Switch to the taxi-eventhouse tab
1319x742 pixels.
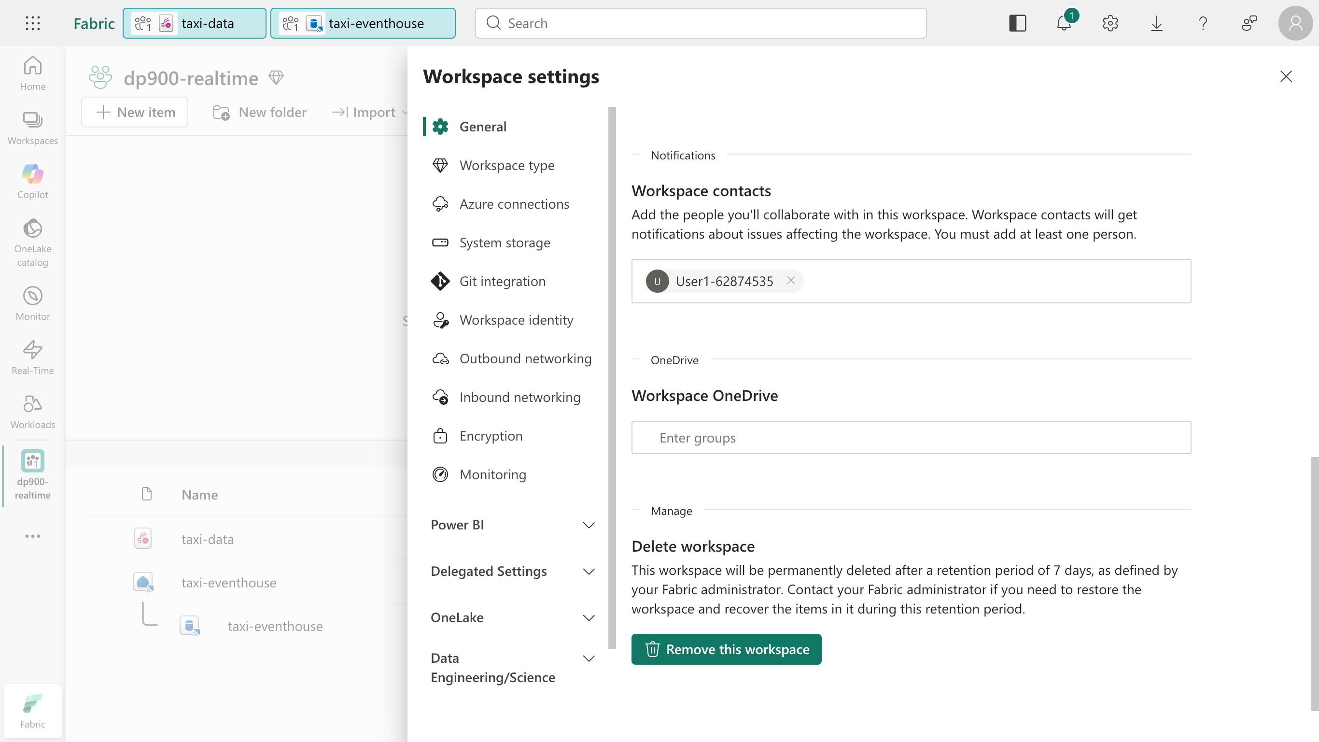[363, 23]
